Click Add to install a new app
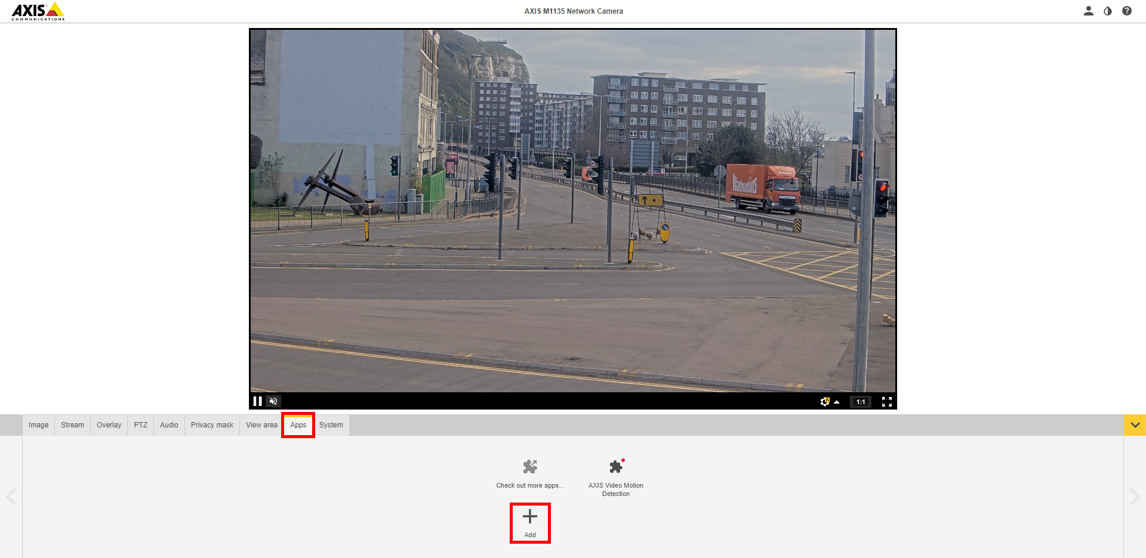Viewport: 1146px width, 558px height. (x=530, y=522)
